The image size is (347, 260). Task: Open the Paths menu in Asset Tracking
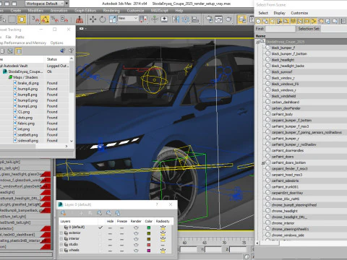click(20, 37)
